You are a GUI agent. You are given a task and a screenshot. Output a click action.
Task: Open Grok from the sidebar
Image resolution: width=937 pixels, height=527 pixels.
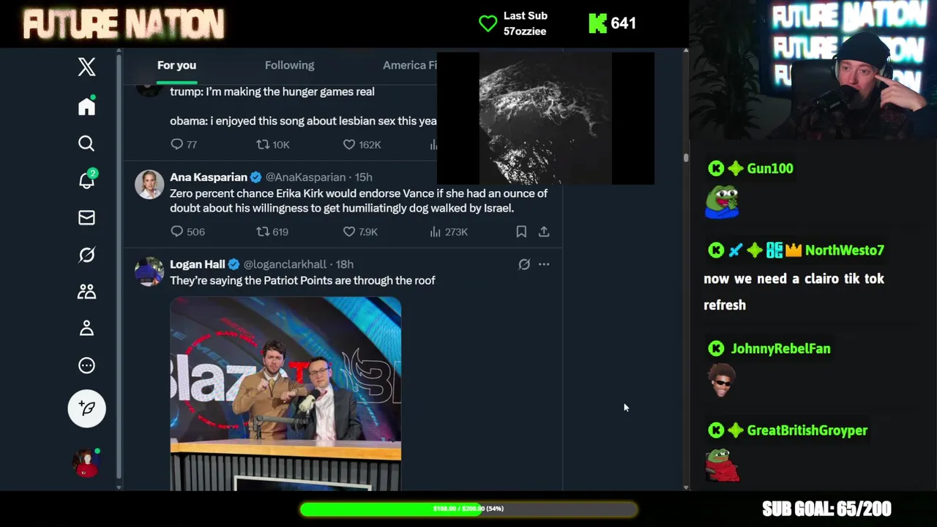86,255
